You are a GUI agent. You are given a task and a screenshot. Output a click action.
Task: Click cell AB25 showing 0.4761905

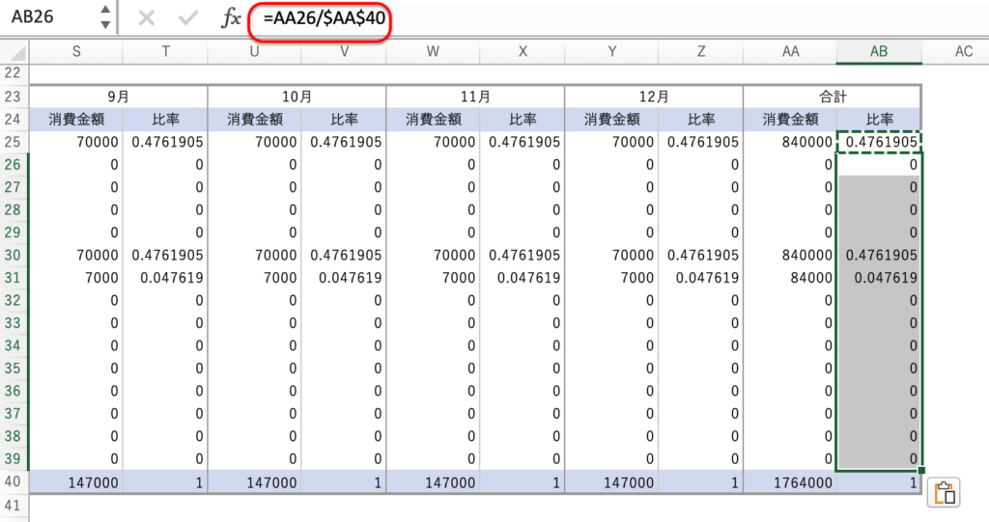tap(878, 143)
